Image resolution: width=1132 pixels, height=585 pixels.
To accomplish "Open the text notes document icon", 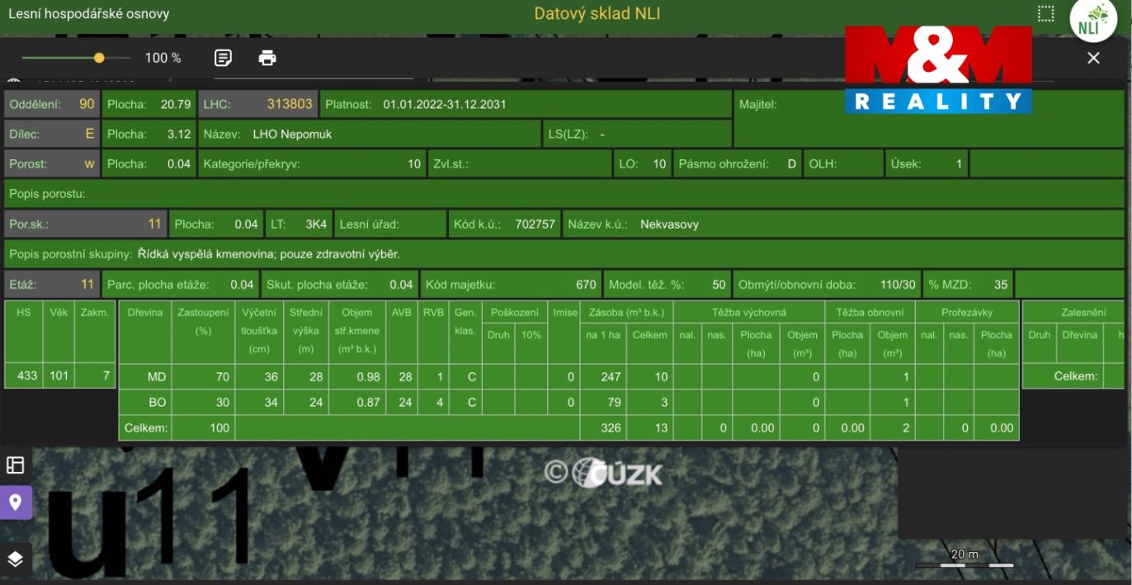I will 223,58.
